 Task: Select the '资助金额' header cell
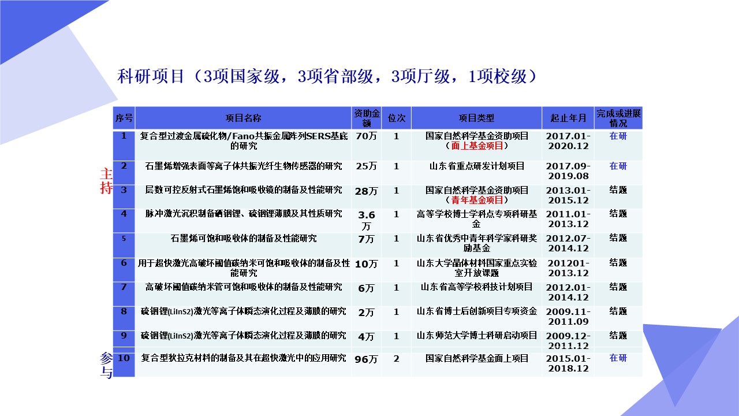[x=366, y=118]
